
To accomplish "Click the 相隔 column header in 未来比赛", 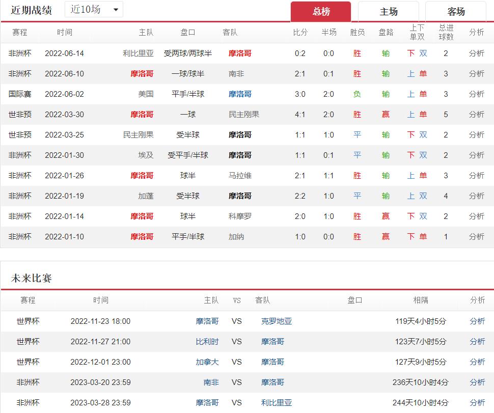I will (x=421, y=300).
